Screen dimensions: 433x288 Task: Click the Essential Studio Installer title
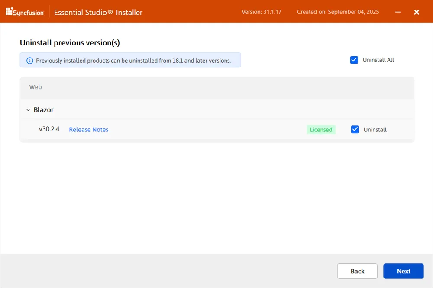(x=98, y=12)
